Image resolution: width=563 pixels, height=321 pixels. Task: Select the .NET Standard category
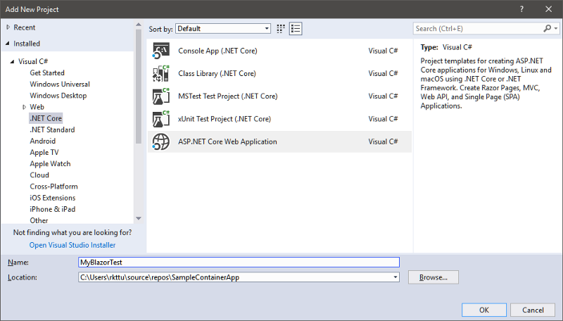coord(52,130)
